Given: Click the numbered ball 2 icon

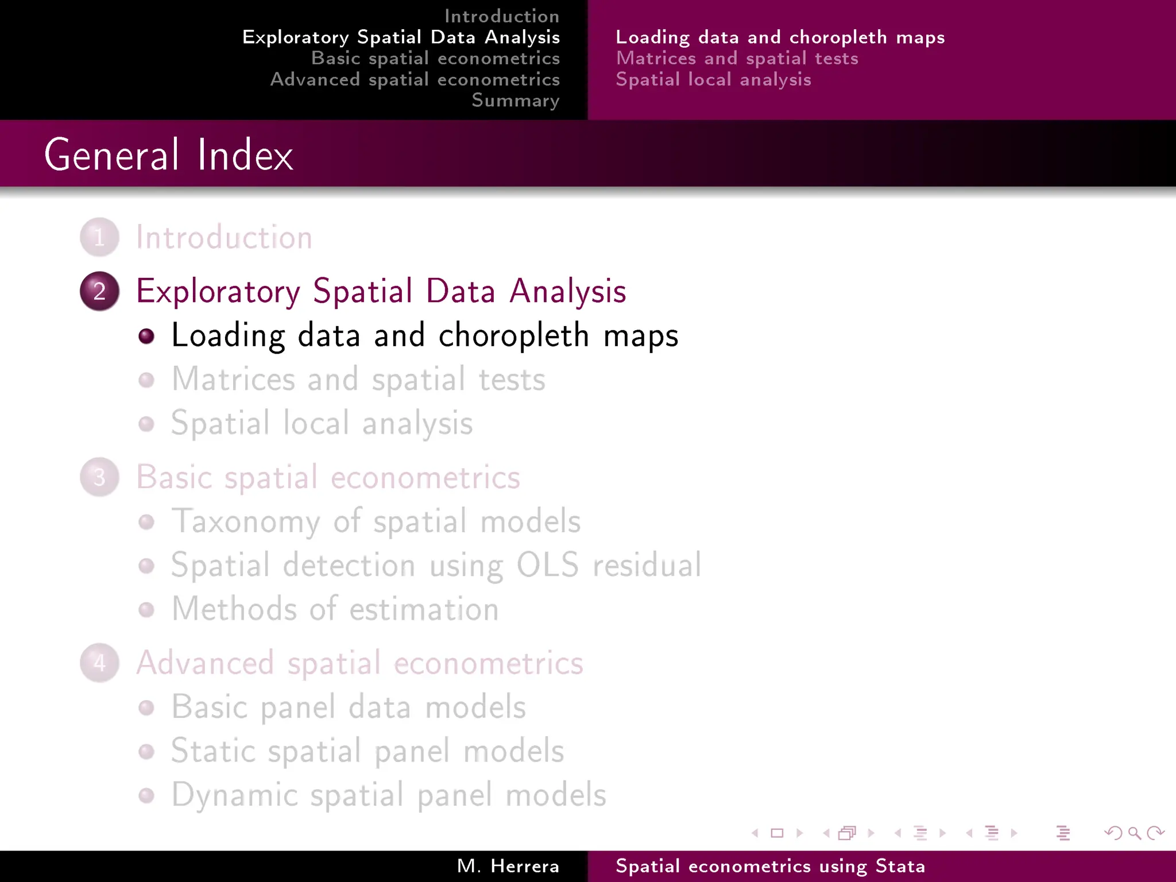Looking at the screenshot, I should [99, 291].
